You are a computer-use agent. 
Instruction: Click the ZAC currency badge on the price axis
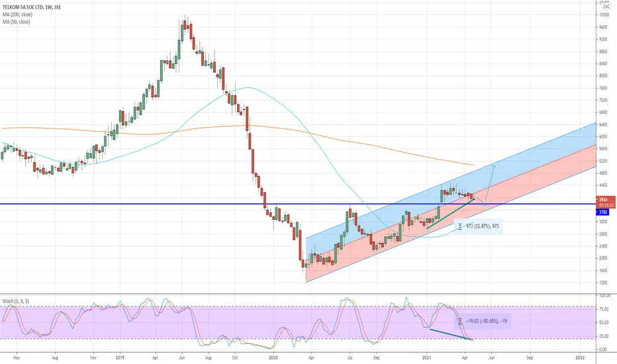[x=606, y=7]
